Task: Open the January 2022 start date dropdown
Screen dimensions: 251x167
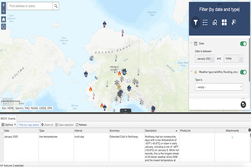Action: 213,59
